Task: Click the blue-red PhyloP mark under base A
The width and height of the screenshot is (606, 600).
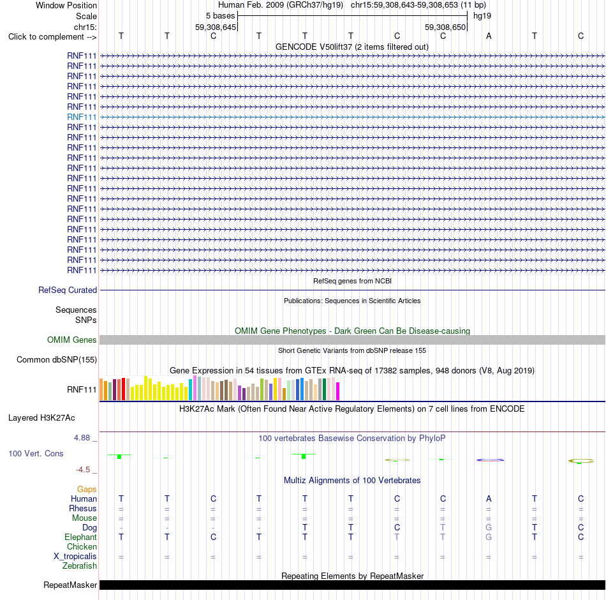Action: click(490, 460)
